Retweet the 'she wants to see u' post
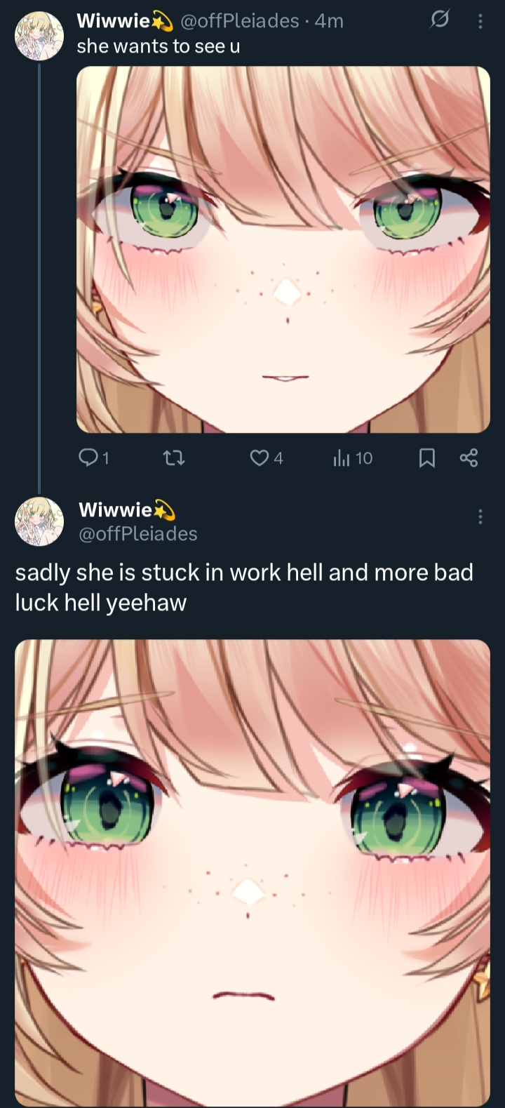This screenshot has width=505, height=1108. [x=173, y=458]
